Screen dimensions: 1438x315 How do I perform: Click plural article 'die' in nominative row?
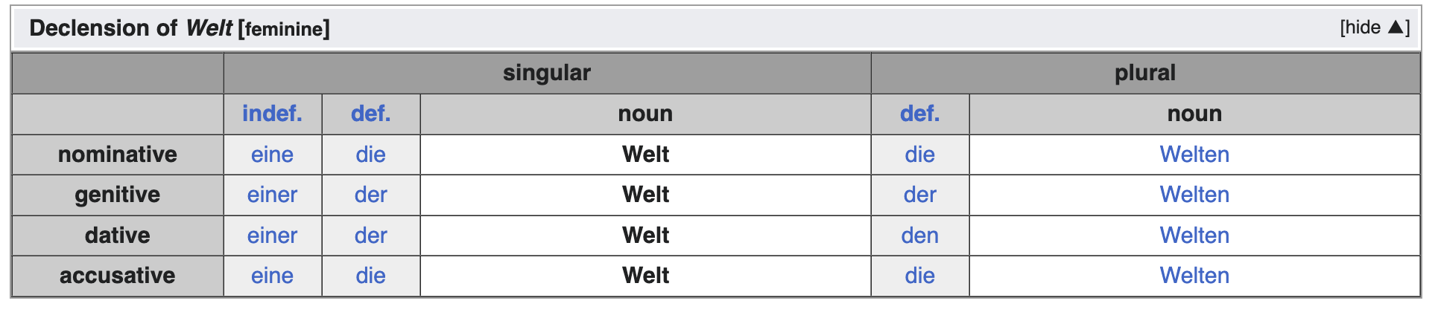point(919,155)
